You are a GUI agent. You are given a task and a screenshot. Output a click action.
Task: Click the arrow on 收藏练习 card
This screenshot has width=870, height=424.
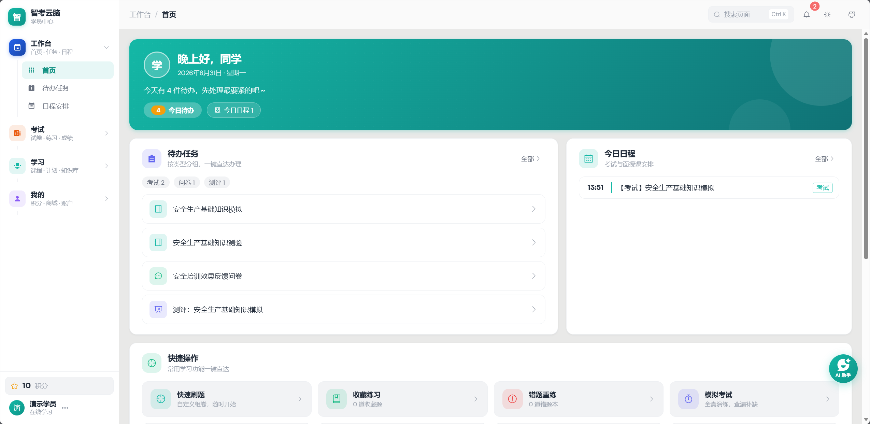(476, 399)
